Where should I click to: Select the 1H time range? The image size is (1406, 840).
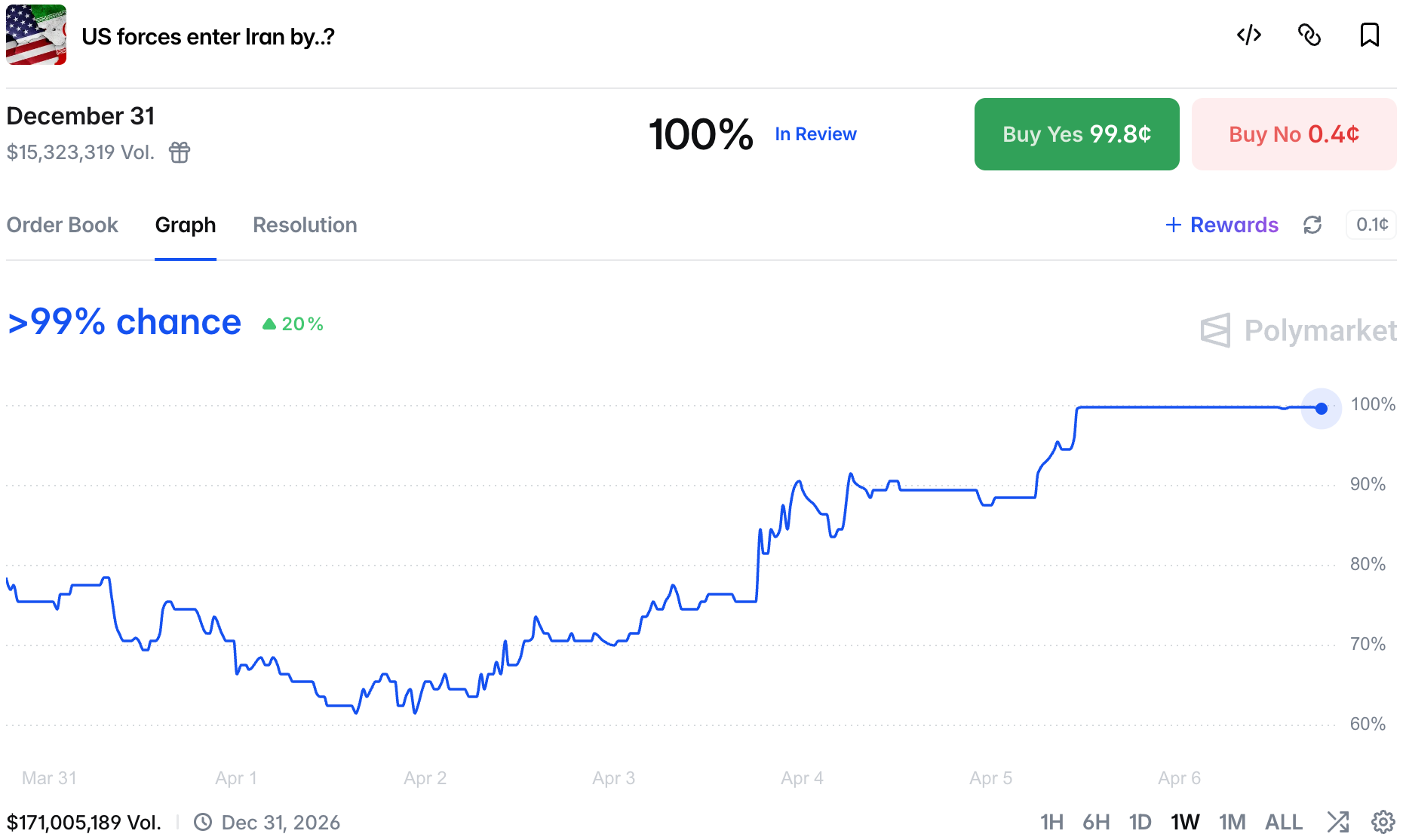click(x=1051, y=822)
